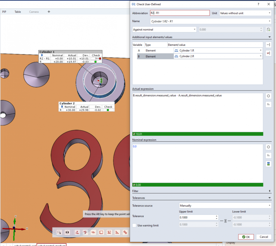
Task: Open the Unit dropdown
Action: click(x=245, y=13)
